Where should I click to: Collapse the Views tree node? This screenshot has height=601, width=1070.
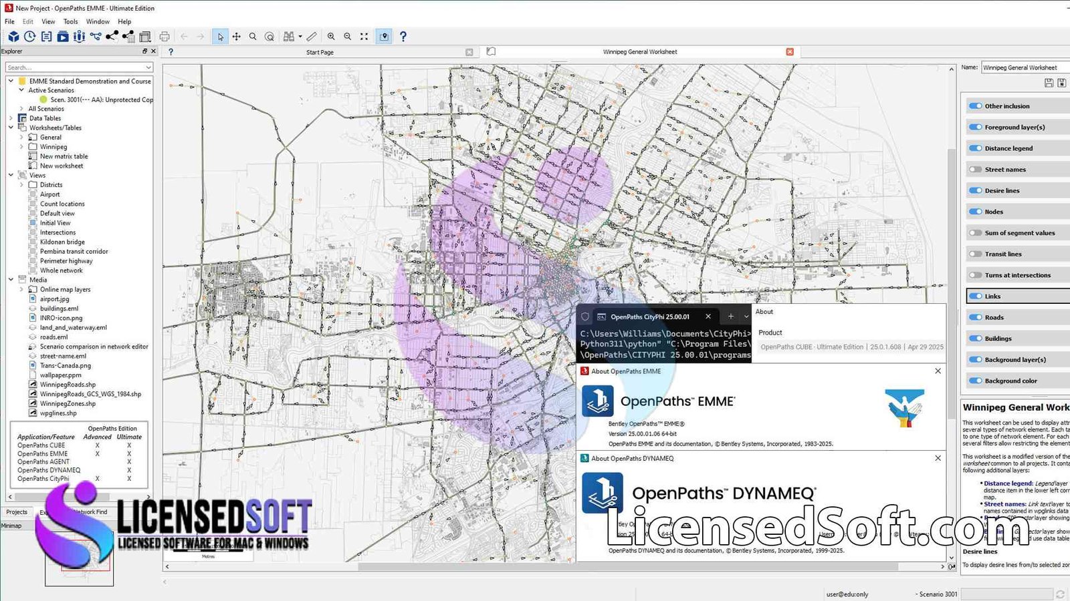point(11,175)
